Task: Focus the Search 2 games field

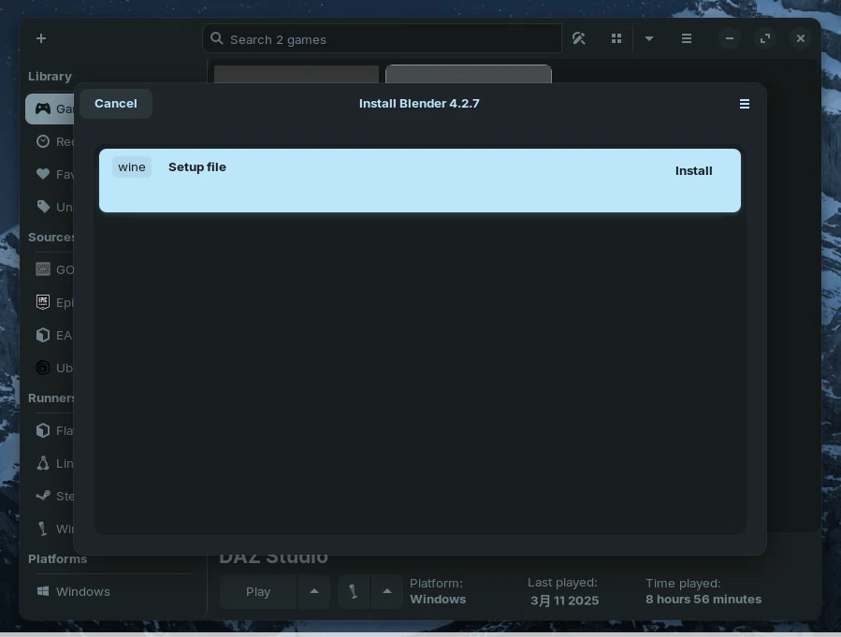Action: coord(382,38)
